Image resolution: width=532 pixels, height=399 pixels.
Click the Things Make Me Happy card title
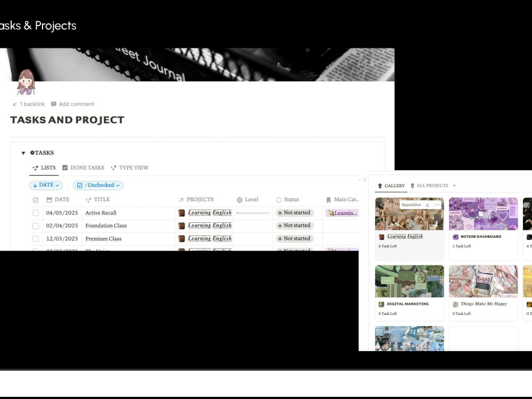[484, 304]
